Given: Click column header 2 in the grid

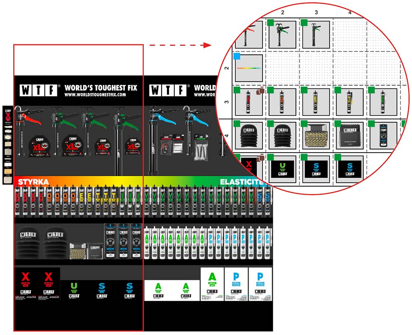Looking at the screenshot, I should (283, 12).
